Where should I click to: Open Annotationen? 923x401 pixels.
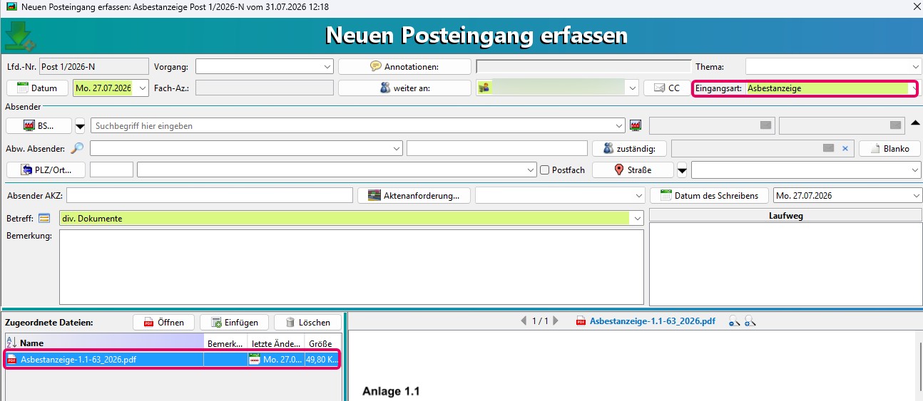coord(404,67)
